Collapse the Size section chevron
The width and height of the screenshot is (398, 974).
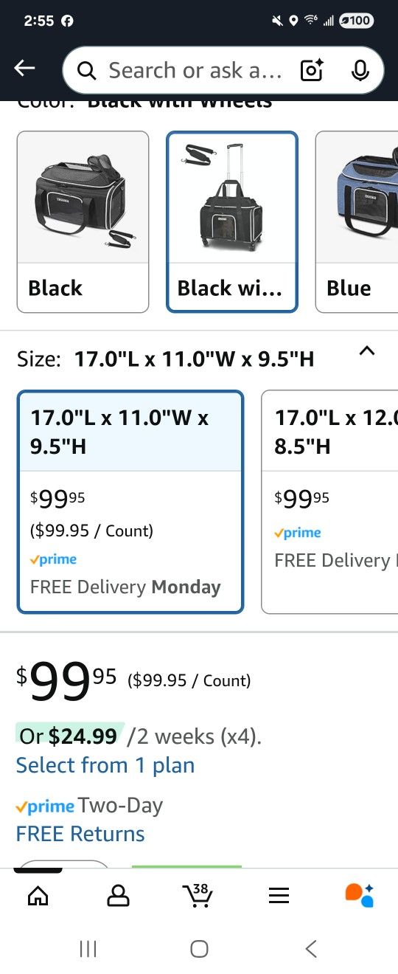pyautogui.click(x=367, y=351)
